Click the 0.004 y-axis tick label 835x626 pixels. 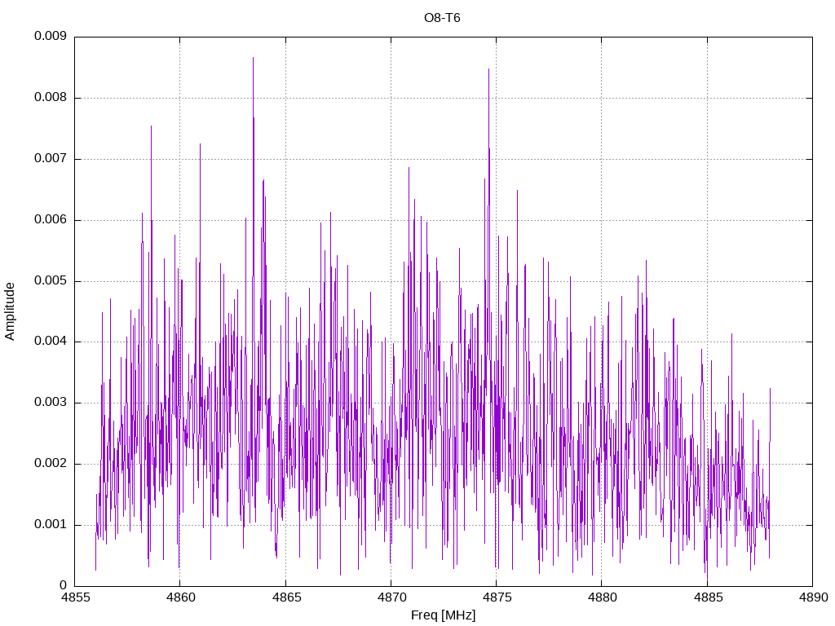[51, 342]
